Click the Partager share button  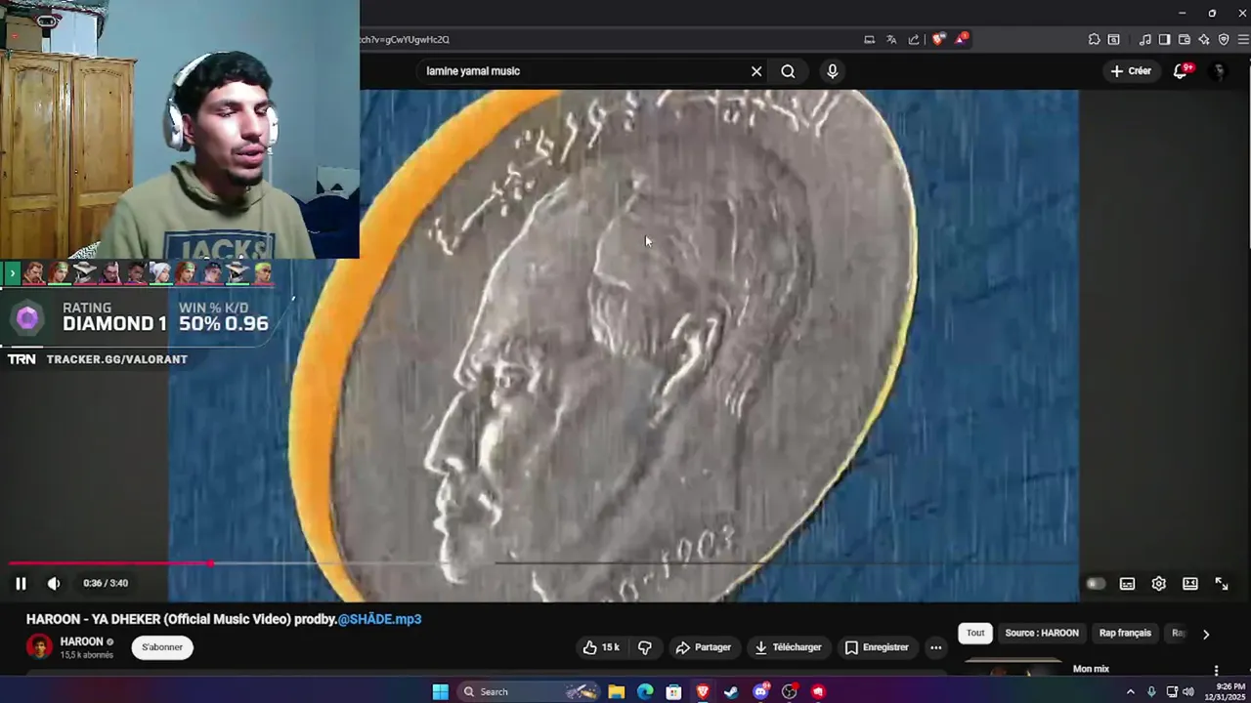pyautogui.click(x=703, y=647)
